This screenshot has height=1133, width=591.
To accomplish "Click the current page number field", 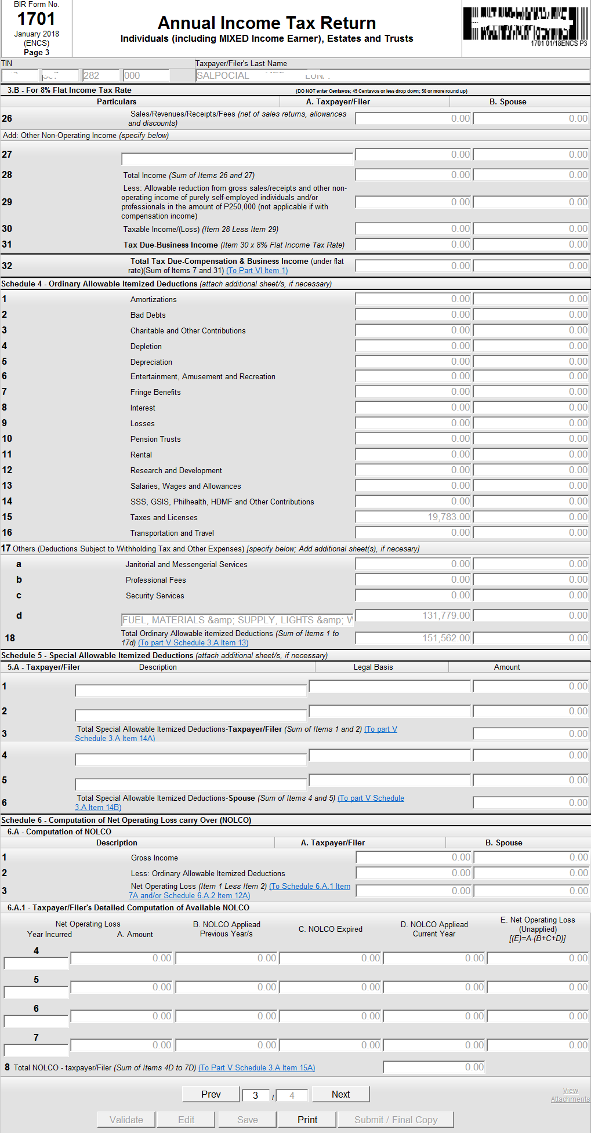I will point(256,1095).
